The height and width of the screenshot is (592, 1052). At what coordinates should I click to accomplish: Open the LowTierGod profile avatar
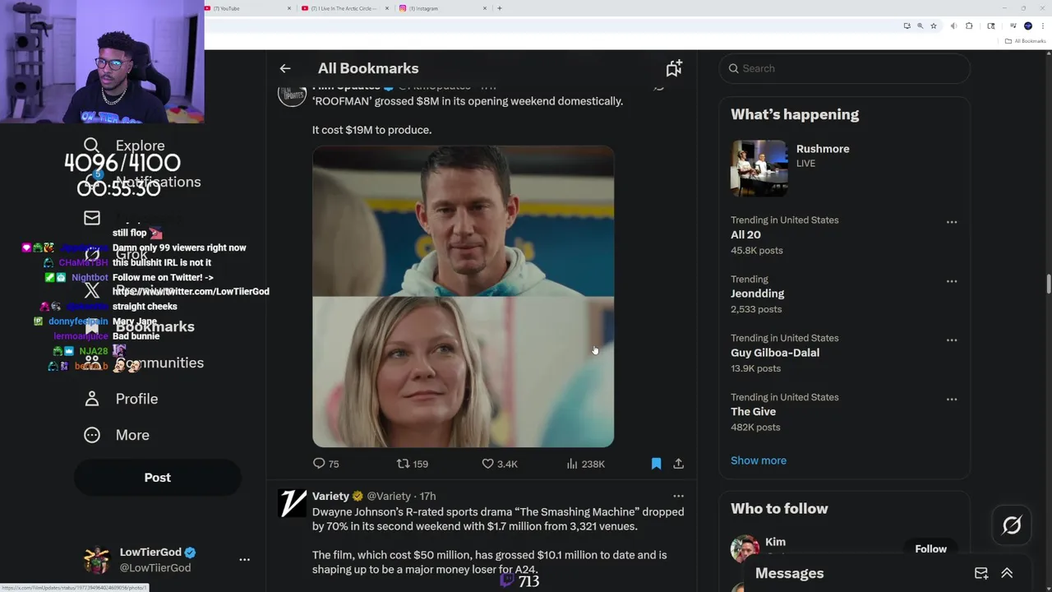point(97,560)
